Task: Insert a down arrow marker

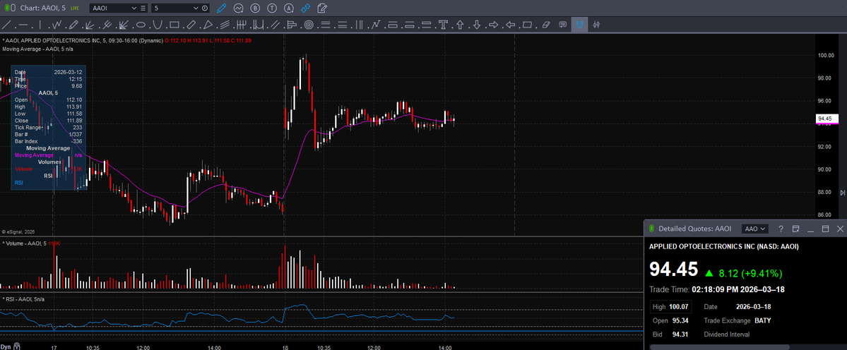Action: coord(477,25)
